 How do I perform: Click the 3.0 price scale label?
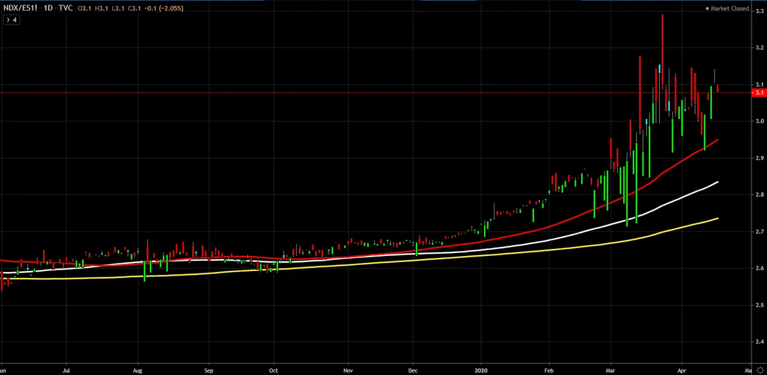click(759, 121)
